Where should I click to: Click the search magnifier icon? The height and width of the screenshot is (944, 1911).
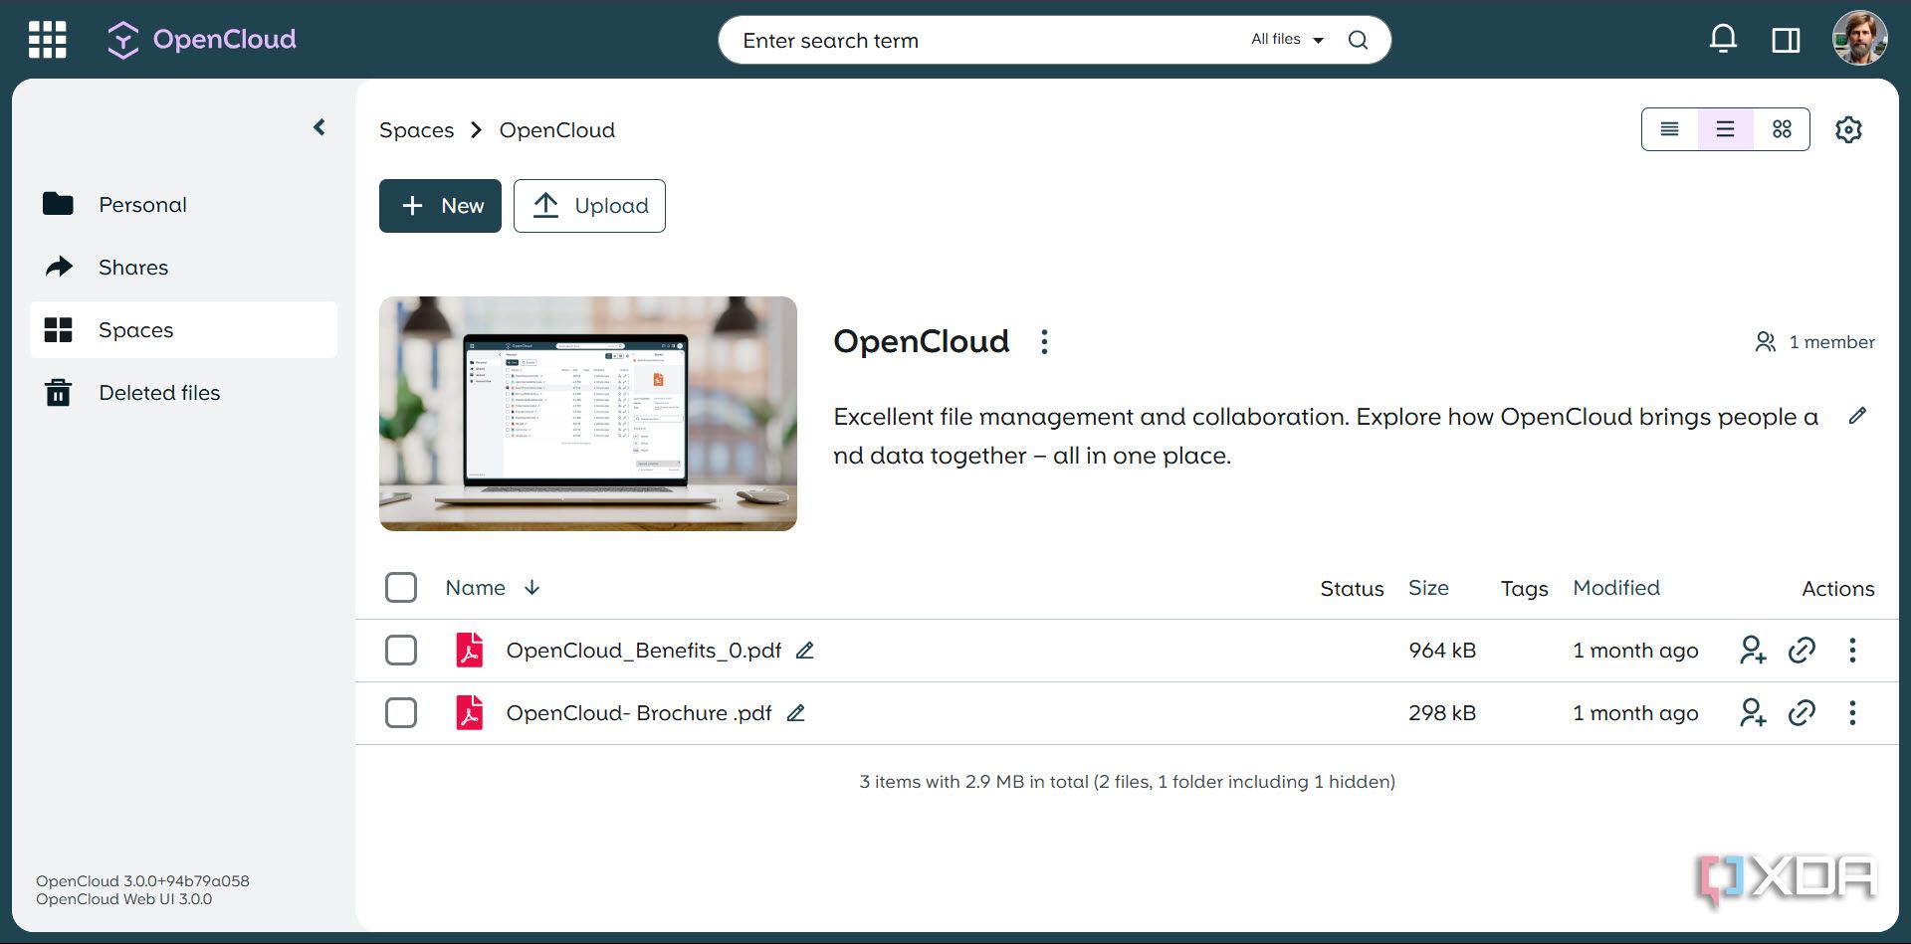[1358, 40]
